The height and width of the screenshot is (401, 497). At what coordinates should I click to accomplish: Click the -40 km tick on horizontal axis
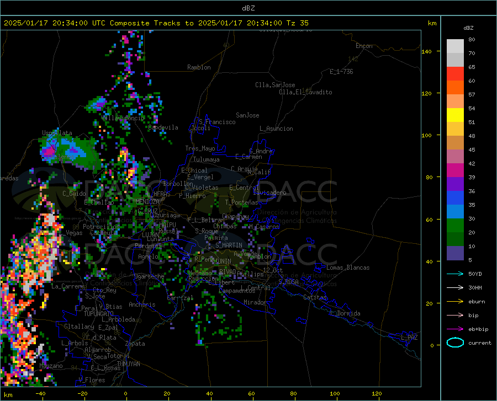coord(40,393)
